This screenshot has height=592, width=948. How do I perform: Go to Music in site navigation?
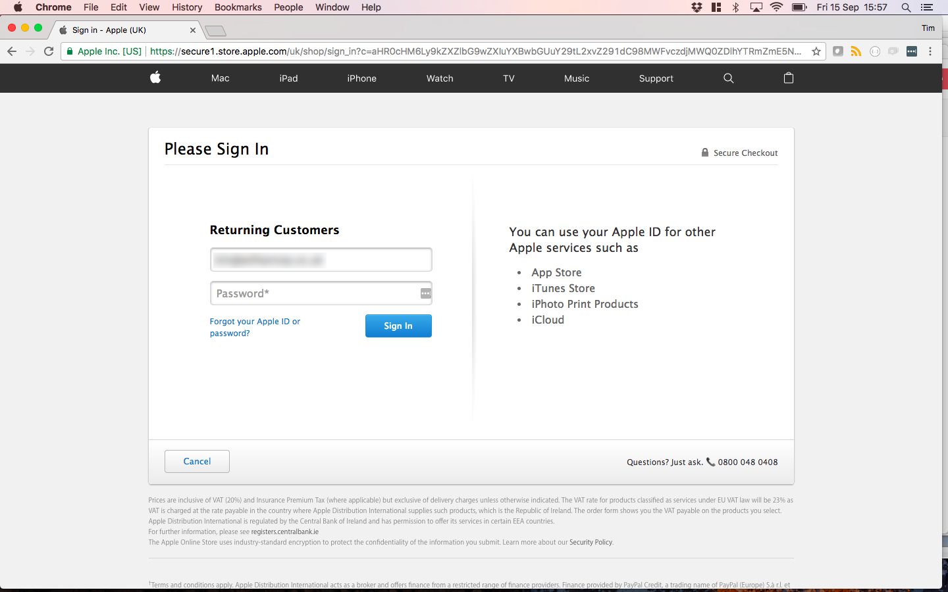tap(577, 78)
